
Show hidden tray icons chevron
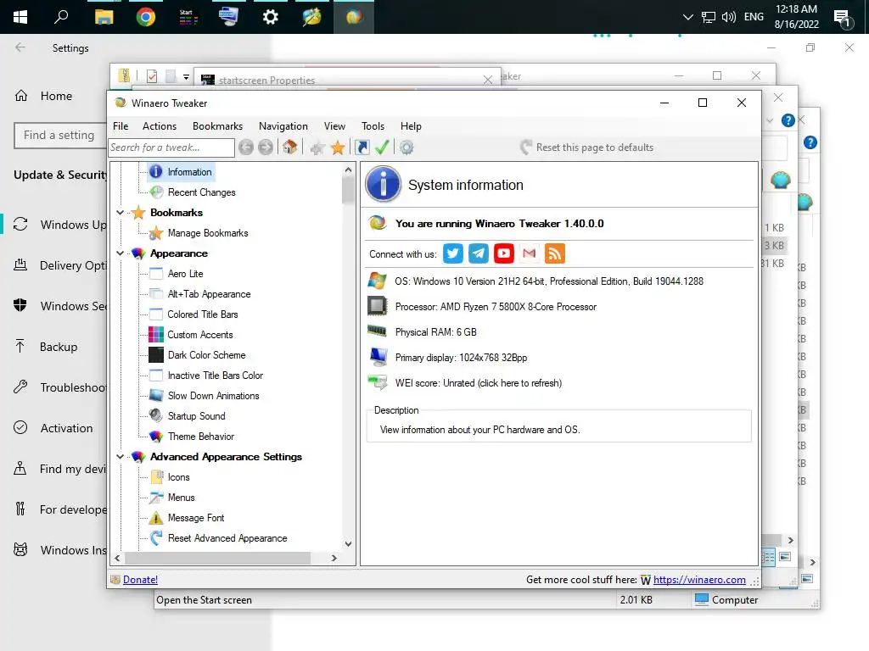click(687, 17)
